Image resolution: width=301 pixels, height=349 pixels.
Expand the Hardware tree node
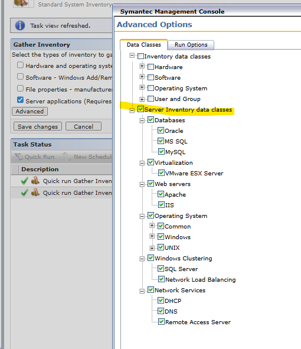click(x=142, y=66)
